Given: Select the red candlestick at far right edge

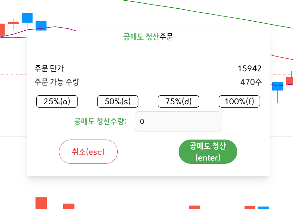Looking at the screenshot, I should [290, 81].
